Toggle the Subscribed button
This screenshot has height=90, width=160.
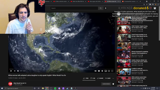[106, 84]
